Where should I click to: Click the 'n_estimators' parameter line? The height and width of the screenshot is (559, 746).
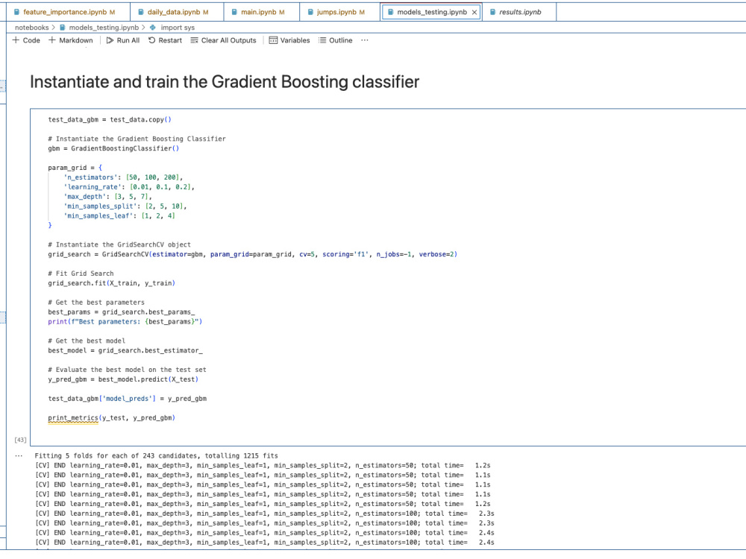pyautogui.click(x=123, y=177)
